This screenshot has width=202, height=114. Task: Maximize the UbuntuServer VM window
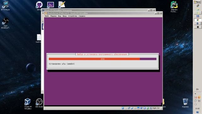coord(158,13)
